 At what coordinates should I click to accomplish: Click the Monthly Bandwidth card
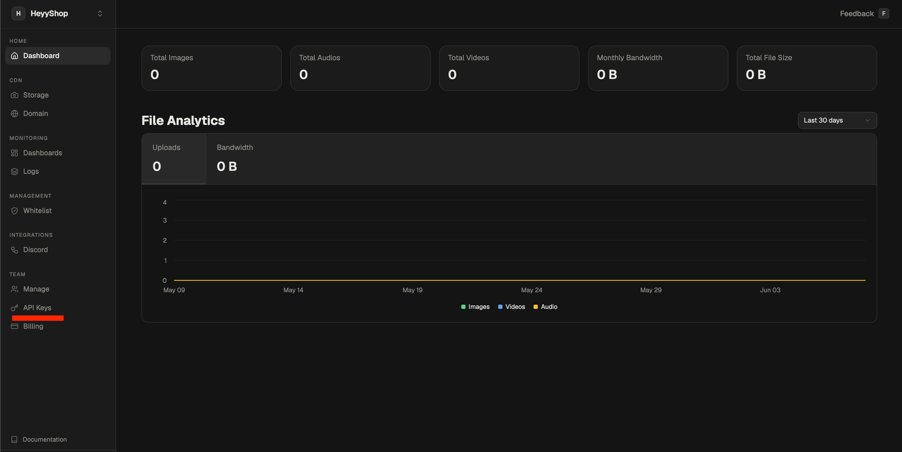point(658,68)
